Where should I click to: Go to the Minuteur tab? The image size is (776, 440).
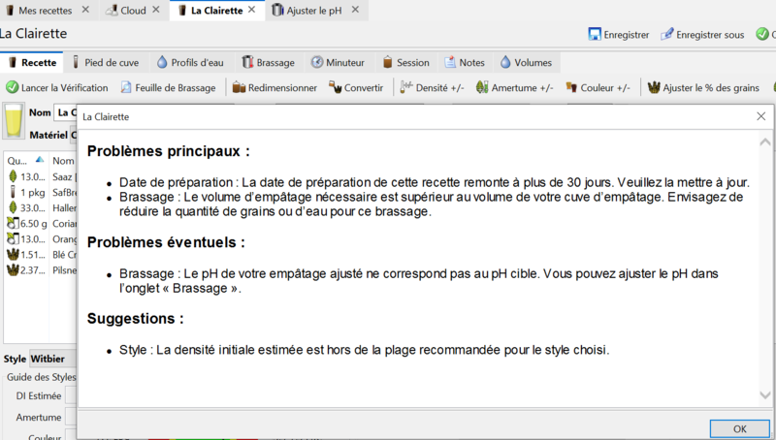tap(338, 62)
